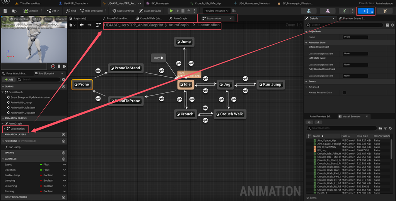Add a new variable with plus icon
396x201 pixels.
63,159
